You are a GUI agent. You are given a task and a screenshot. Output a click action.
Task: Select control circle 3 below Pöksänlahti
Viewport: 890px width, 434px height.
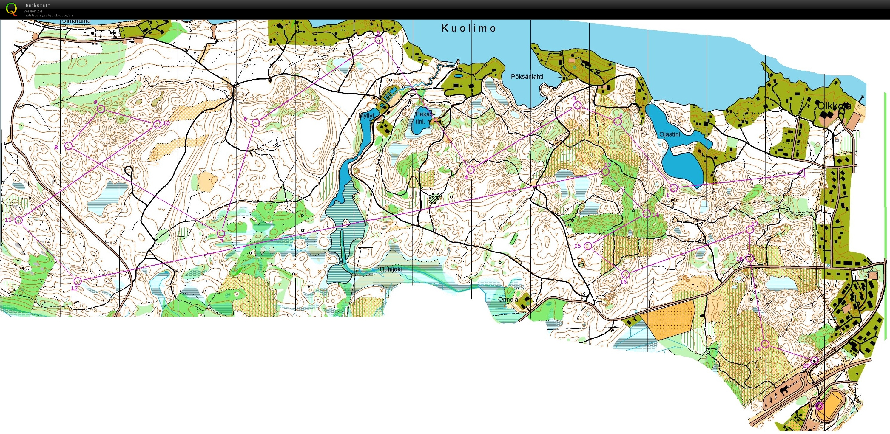pos(577,106)
